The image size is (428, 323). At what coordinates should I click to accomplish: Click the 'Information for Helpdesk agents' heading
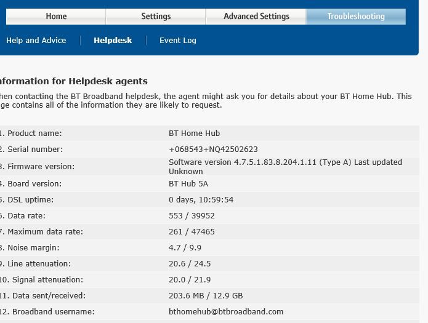tap(73, 81)
